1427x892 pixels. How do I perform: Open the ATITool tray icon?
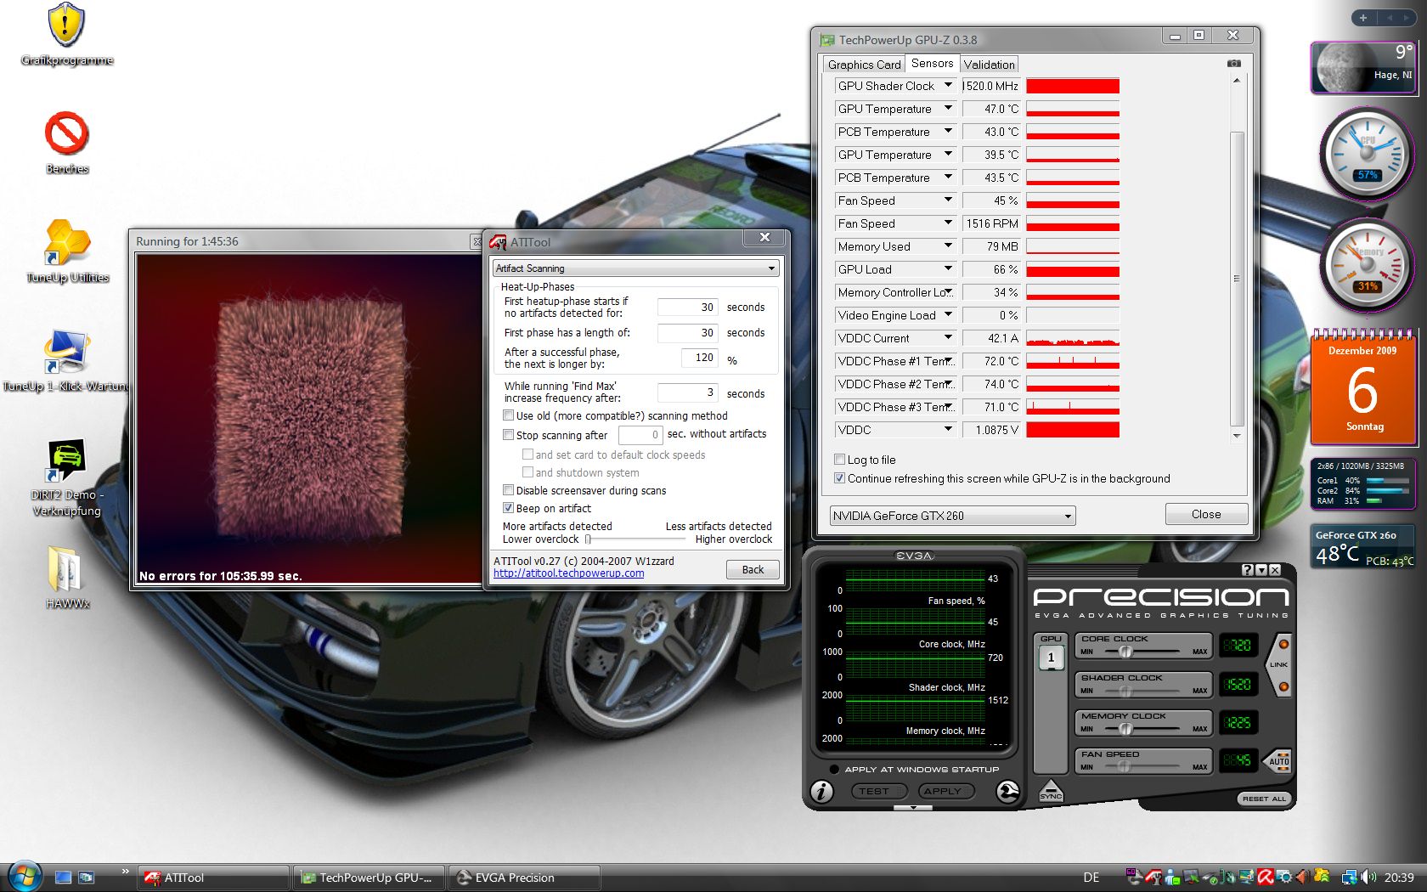[1153, 878]
